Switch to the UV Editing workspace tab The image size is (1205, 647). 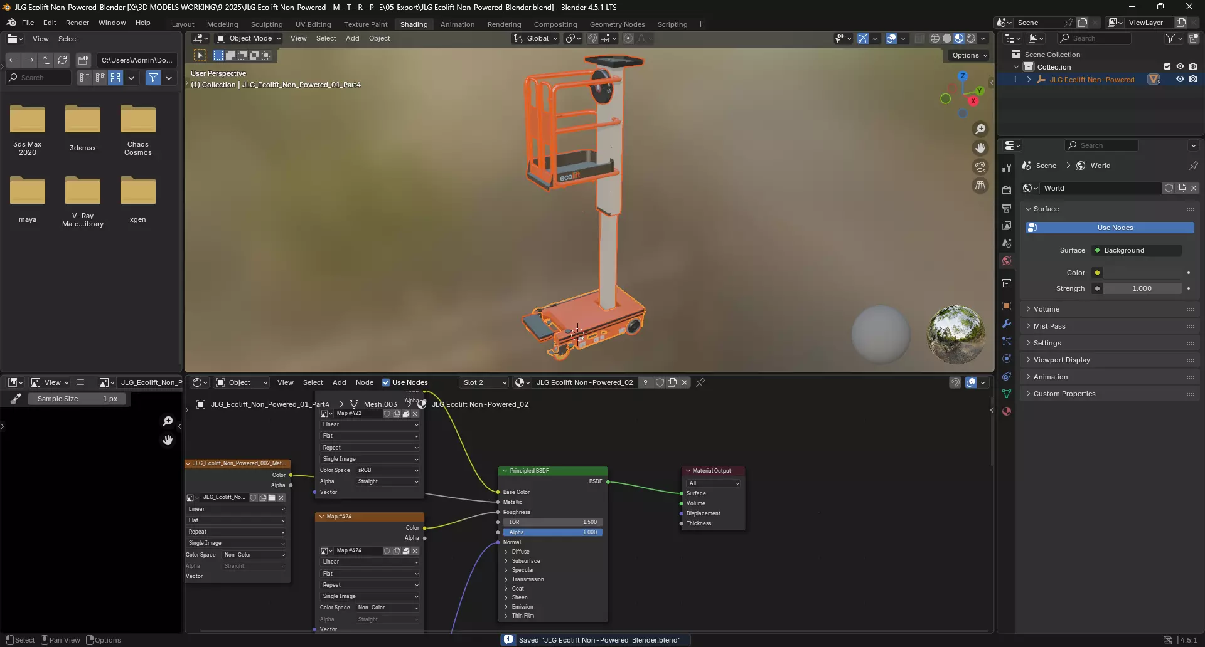[x=313, y=24]
